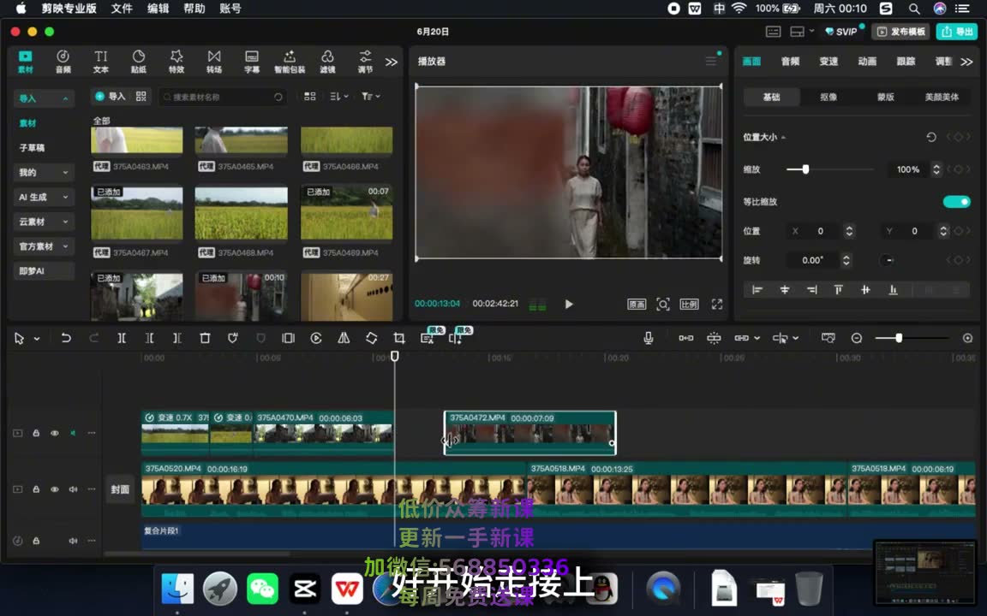Click the zoom out timeline minus icon
Viewport: 987px width, 616px height.
click(857, 338)
